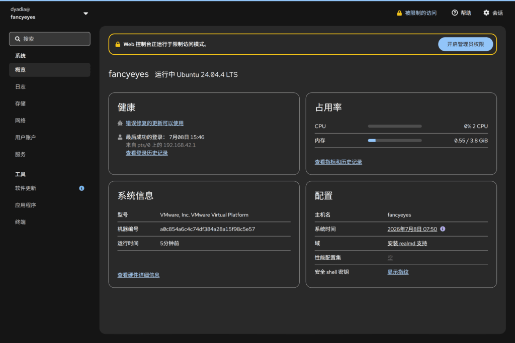Click the 主机名 value fancyeyes
Viewport: 515px width, 343px height.
click(399, 215)
